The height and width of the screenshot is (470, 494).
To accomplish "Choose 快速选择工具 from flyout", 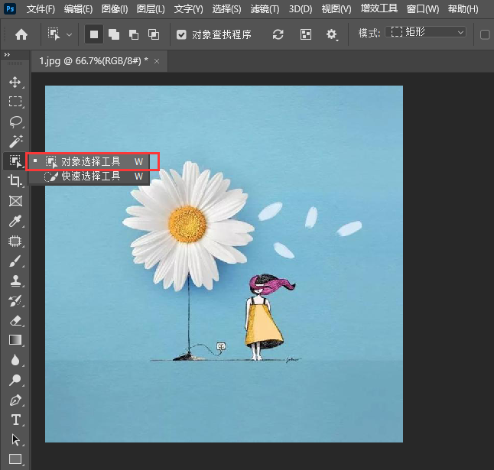I will (89, 177).
